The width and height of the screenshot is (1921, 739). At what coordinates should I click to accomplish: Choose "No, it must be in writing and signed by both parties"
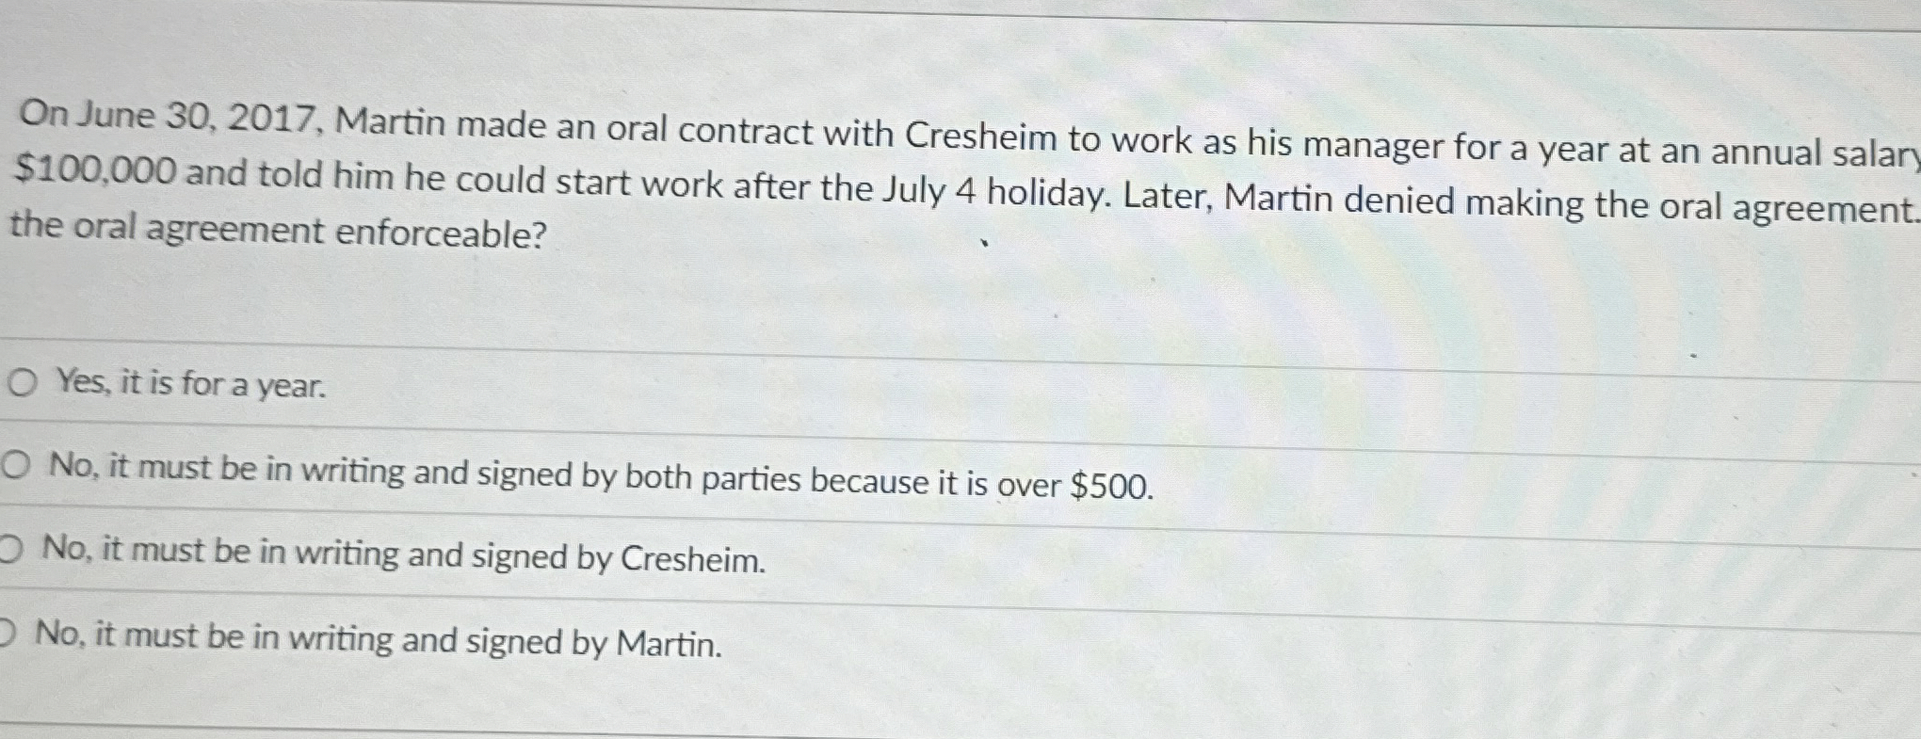pos(17,466)
